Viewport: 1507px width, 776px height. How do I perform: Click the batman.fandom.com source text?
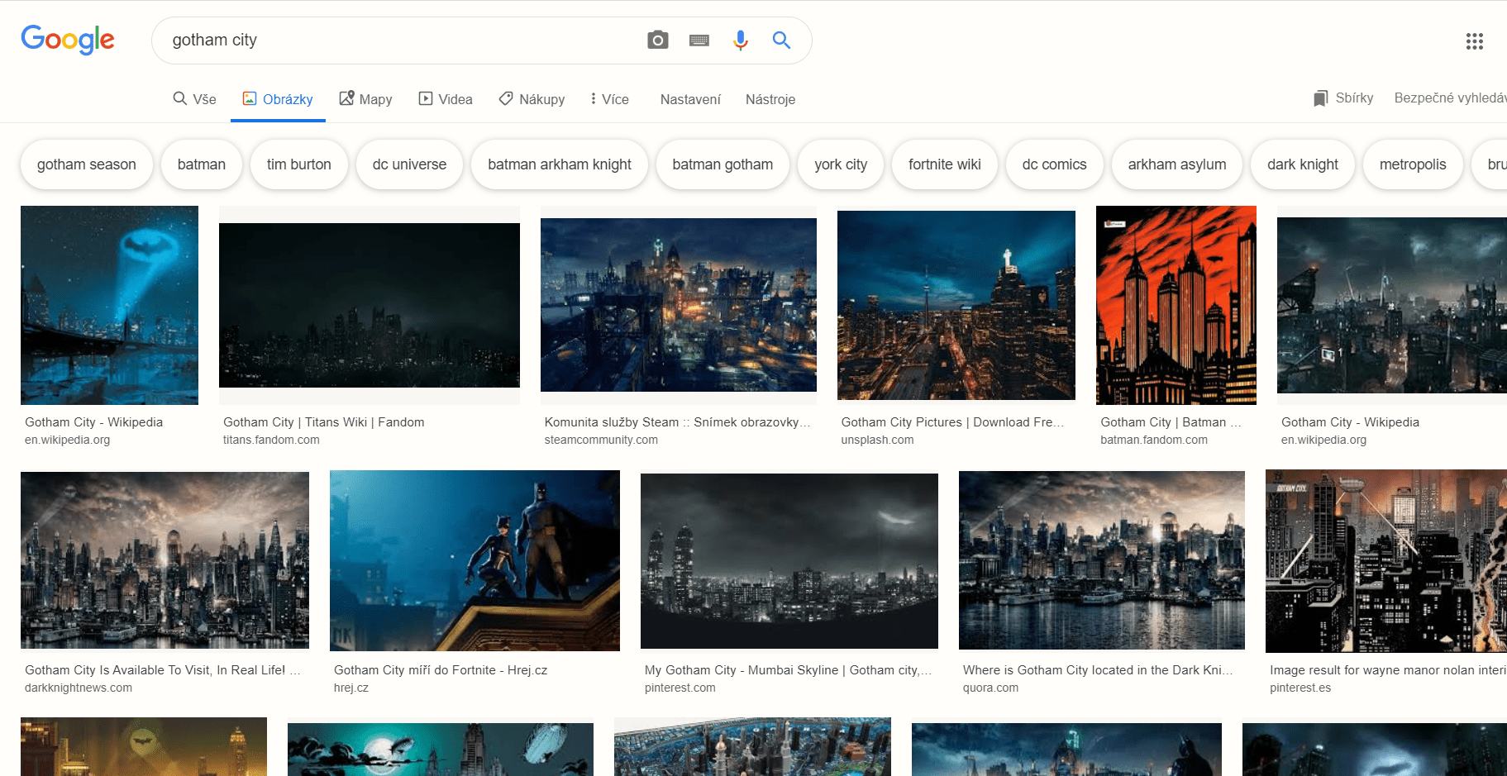[1154, 440]
